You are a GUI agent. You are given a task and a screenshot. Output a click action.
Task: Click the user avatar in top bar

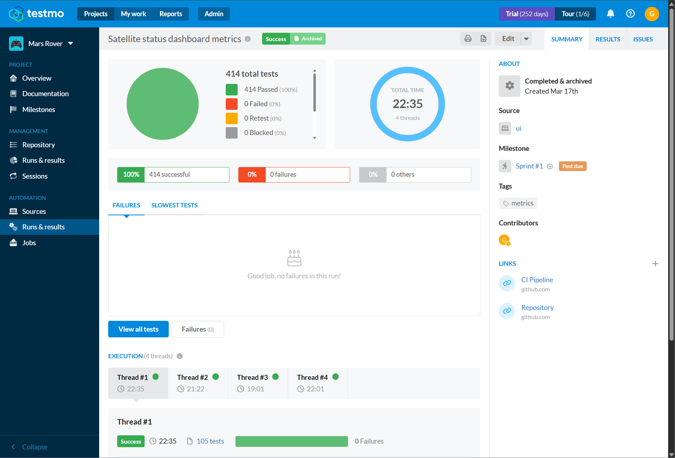pyautogui.click(x=652, y=14)
